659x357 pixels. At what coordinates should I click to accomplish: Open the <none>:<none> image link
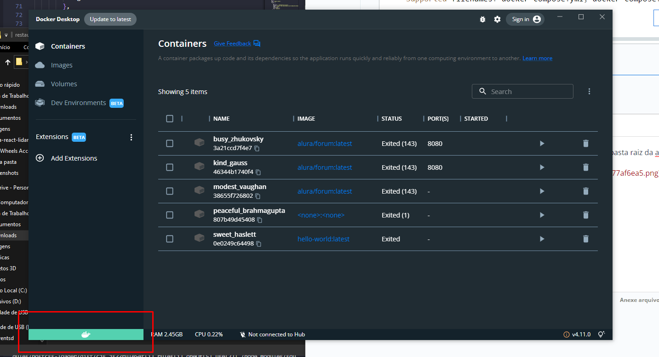pos(321,215)
